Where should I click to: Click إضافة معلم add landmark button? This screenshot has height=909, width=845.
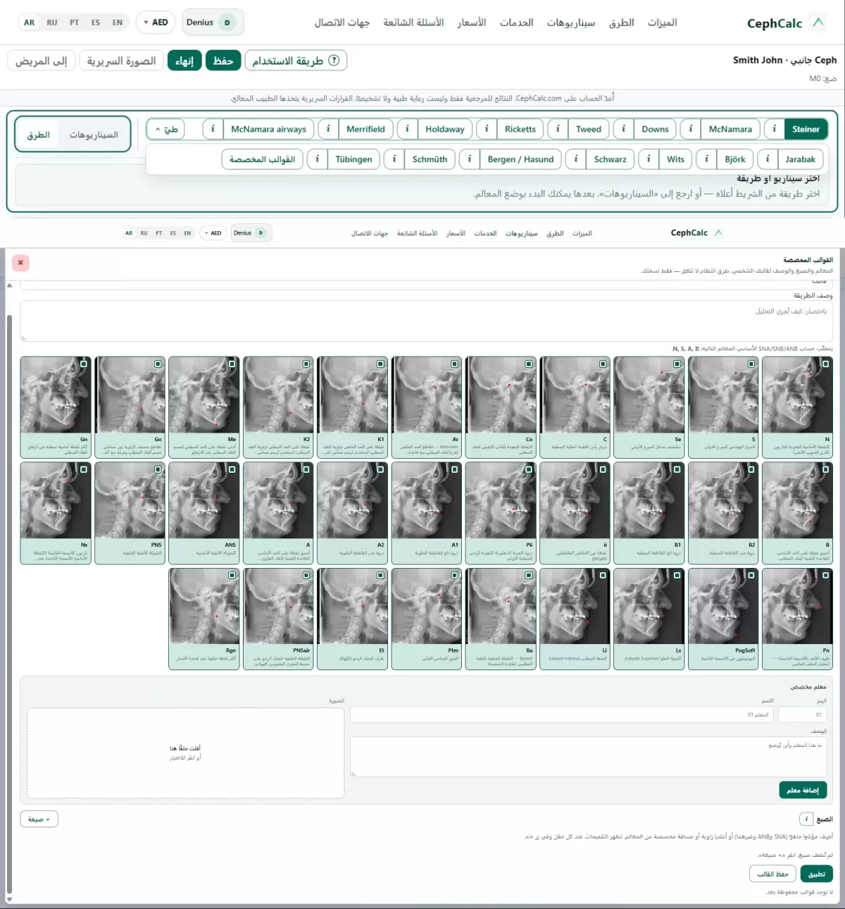pyautogui.click(x=803, y=790)
